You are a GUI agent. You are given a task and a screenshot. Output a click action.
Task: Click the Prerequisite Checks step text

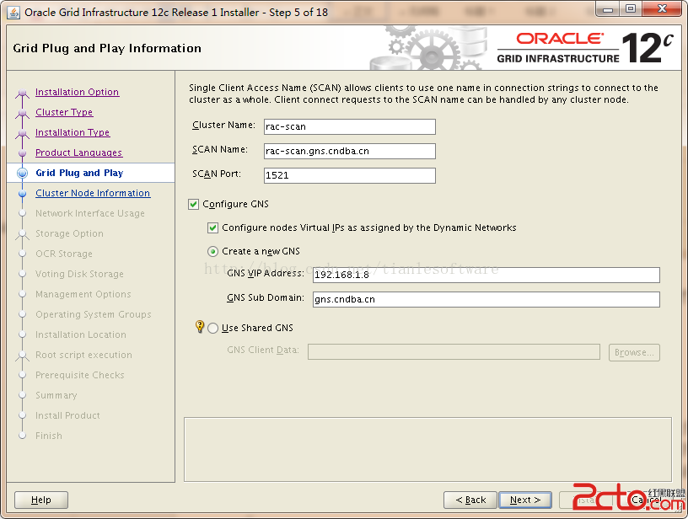(x=80, y=375)
